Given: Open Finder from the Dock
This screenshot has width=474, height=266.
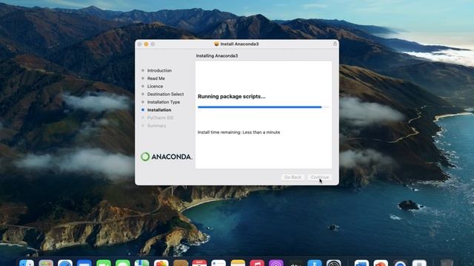Looking at the screenshot, I should 27,263.
